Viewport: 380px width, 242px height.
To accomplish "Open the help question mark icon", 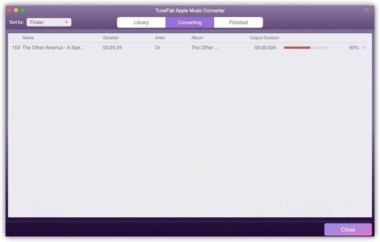I will pyautogui.click(x=366, y=10).
